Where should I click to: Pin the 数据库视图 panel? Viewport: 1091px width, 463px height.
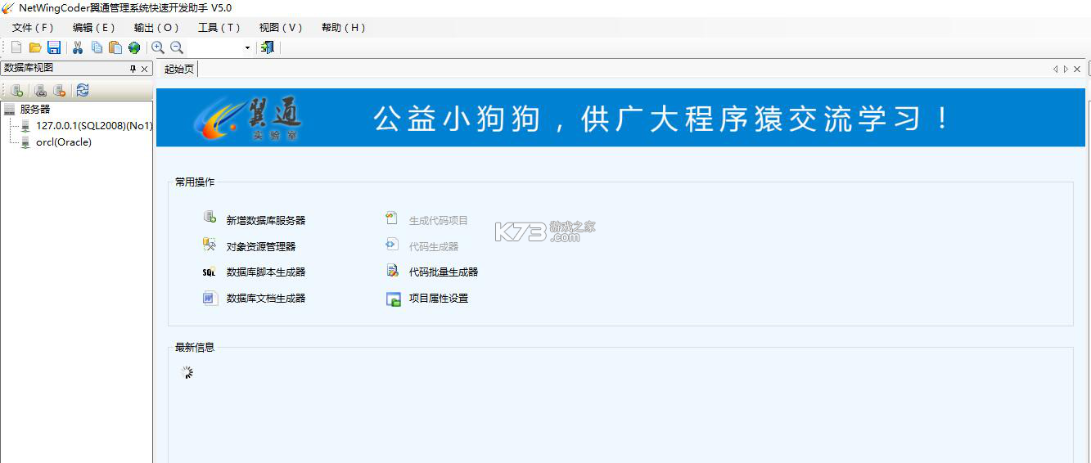point(133,69)
